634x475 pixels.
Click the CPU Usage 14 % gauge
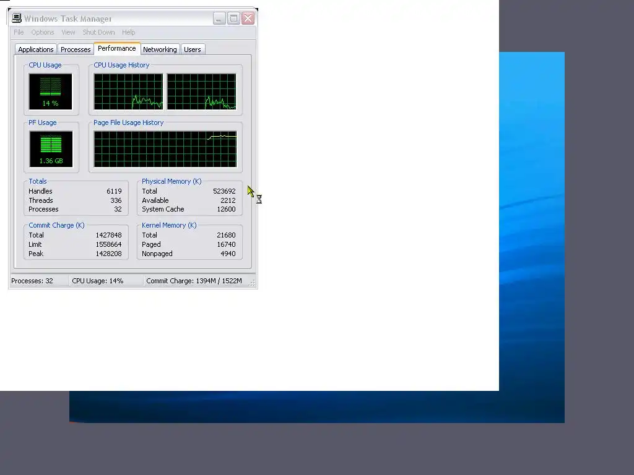coord(51,92)
